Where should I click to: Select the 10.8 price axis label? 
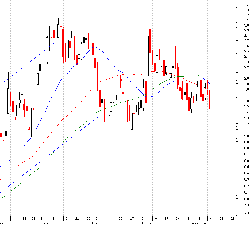(245, 148)
